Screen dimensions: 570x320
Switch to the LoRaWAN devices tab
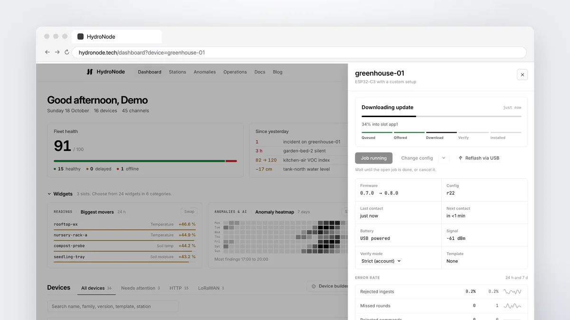pos(211,288)
